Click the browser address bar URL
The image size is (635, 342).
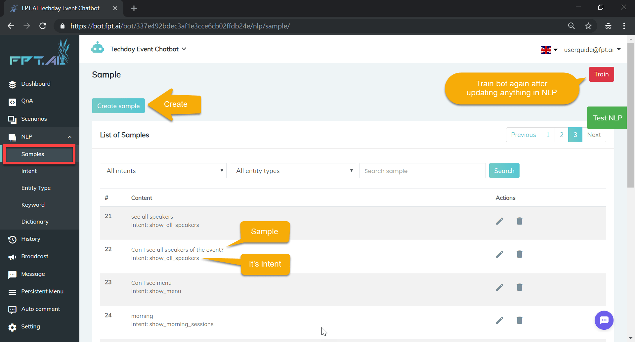point(180,26)
